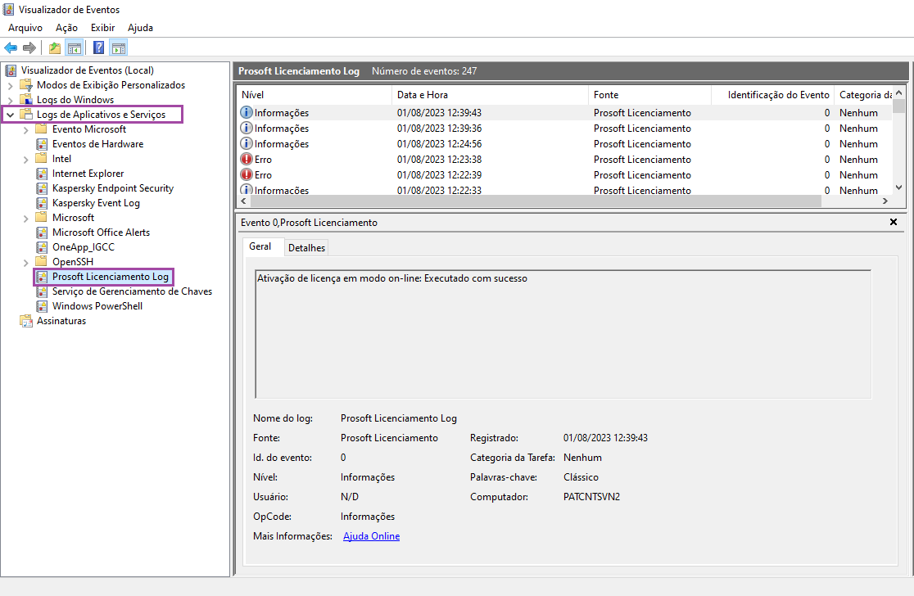Select the Assinaturas tree item
This screenshot has width=914, height=596.
pos(61,321)
